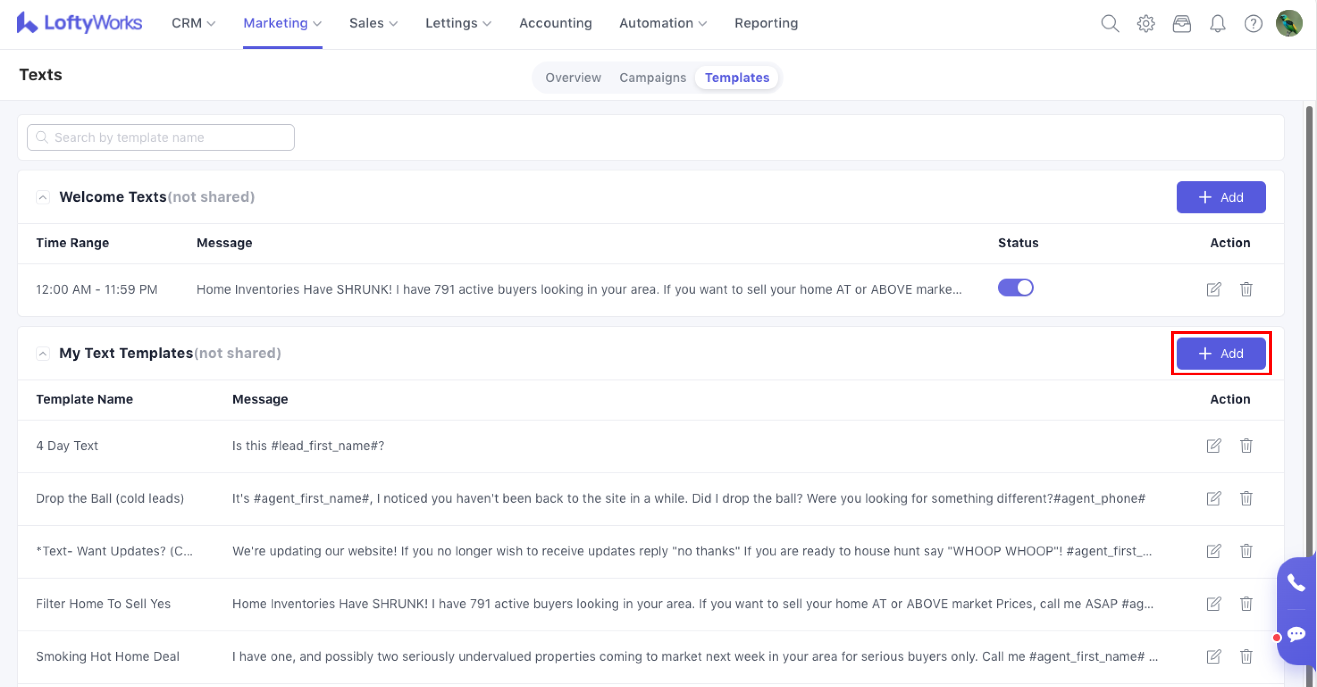Collapse the Welcome Texts section

pyautogui.click(x=43, y=197)
